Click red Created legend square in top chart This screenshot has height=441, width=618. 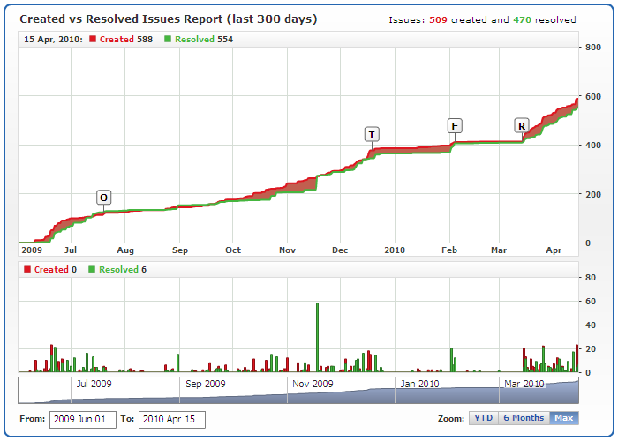point(93,40)
